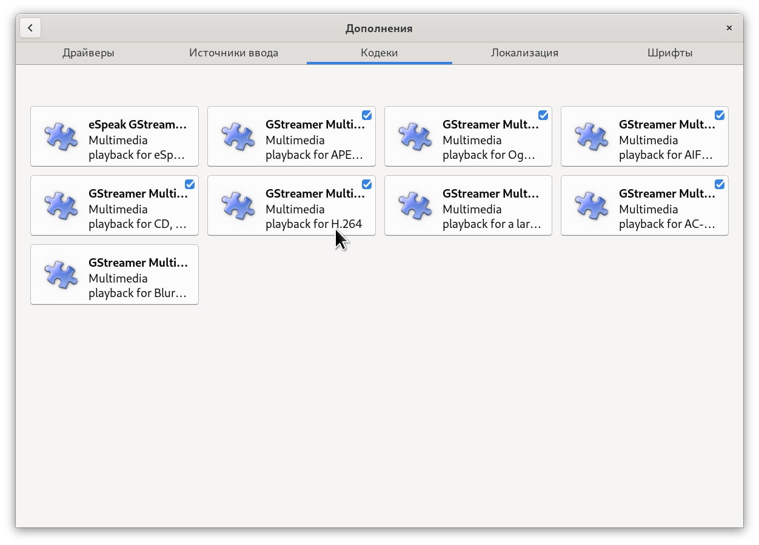Click 'playback for a lar…' description text
Viewport: 759px width, 545px height.
click(x=492, y=224)
